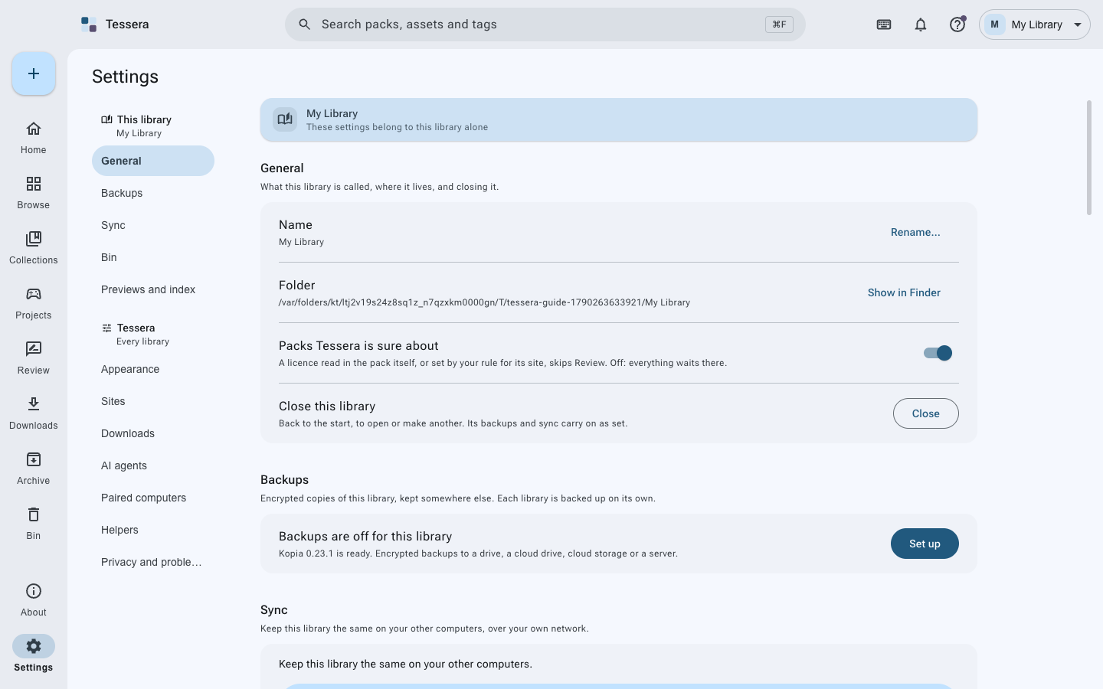Click the "Backups are off for this library" text
The image size is (1103, 689).
[x=365, y=537]
